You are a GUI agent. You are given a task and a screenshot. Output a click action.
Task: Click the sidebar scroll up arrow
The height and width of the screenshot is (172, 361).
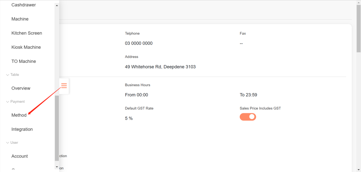click(x=57, y=5)
